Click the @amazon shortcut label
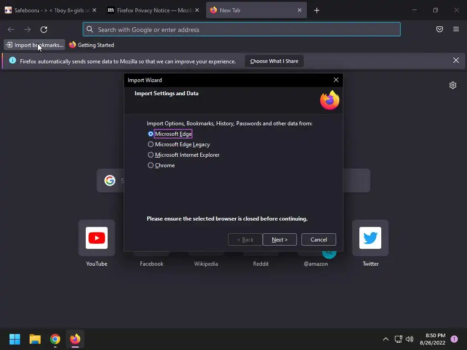Image resolution: width=467 pixels, height=350 pixels. click(x=316, y=264)
